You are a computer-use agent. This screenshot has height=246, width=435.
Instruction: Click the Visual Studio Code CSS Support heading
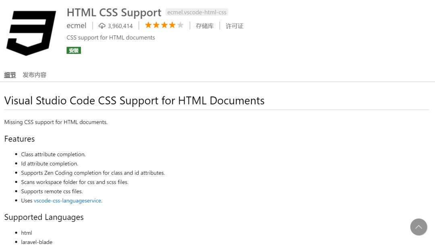(x=134, y=100)
